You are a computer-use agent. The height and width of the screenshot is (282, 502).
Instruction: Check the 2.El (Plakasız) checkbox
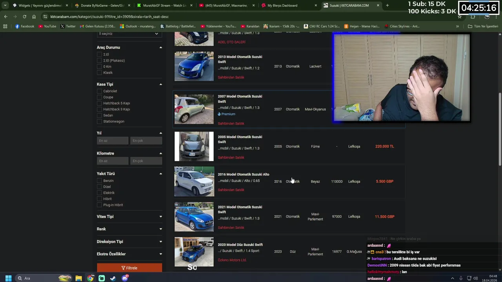point(99,60)
